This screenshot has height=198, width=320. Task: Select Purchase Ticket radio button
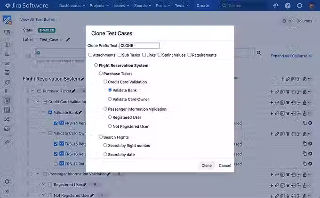[101, 73]
